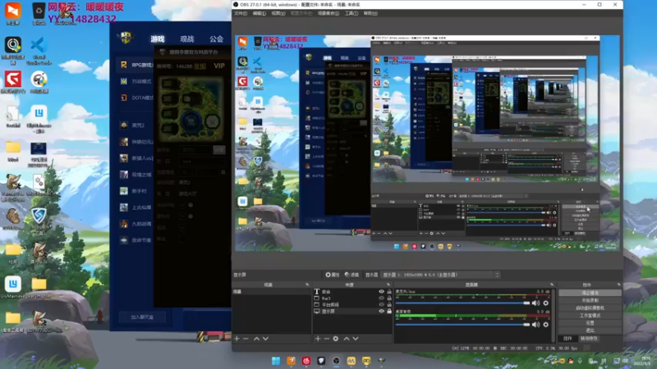
Task: Open 设置 from OBS controls
Action: click(x=590, y=323)
